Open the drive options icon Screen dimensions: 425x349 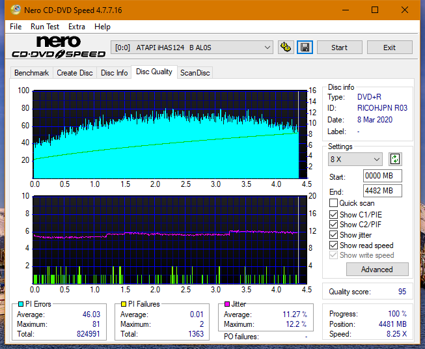click(x=286, y=48)
